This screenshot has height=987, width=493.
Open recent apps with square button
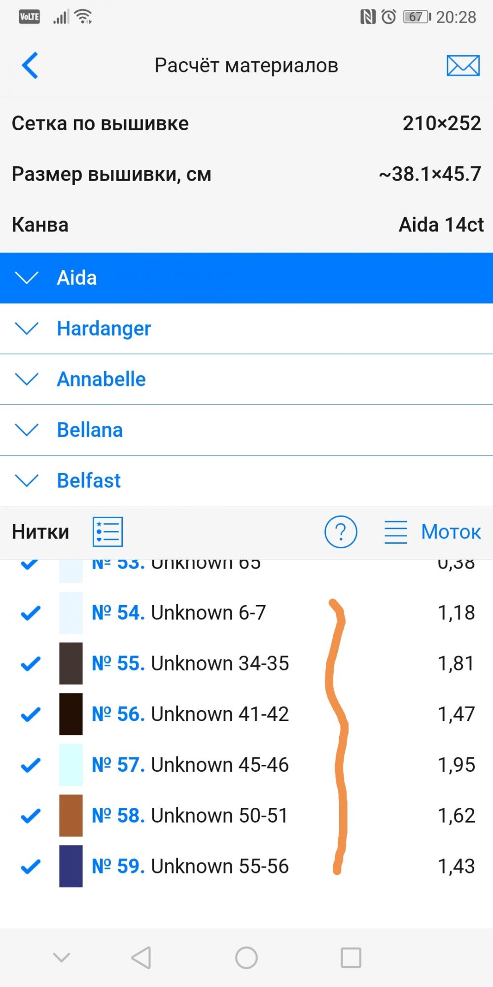tap(351, 958)
